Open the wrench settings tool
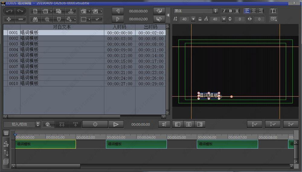 pyautogui.click(x=69, y=19)
